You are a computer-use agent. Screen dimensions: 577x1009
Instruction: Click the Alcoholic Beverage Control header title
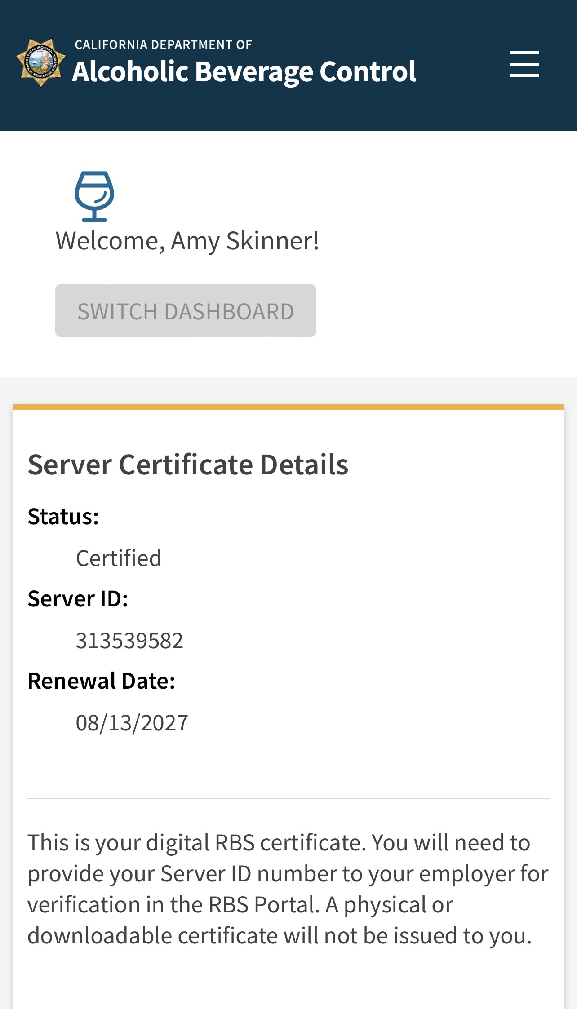[x=244, y=72]
